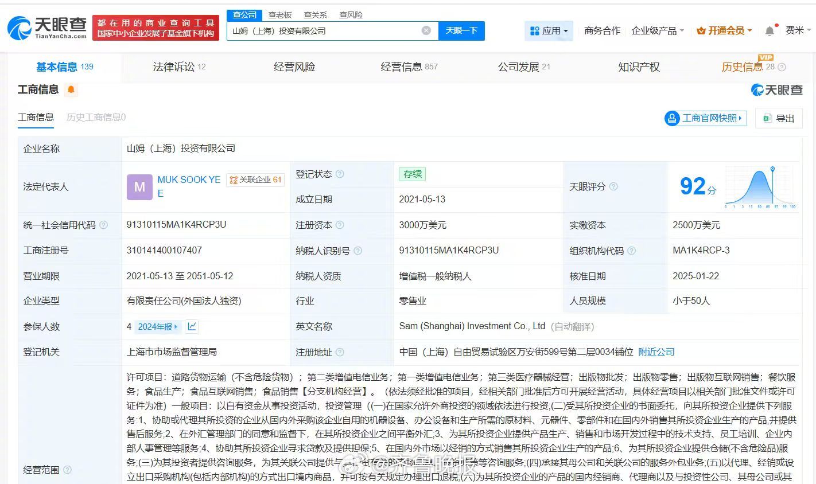
Task: Click the 关联企业 61 badge
Action: click(255, 180)
